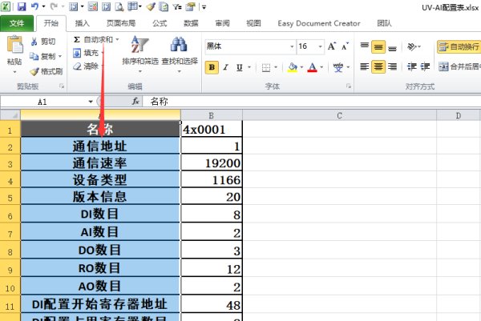Decrease font size with small A icon
The width and height of the screenshot is (481, 321).
pos(345,46)
